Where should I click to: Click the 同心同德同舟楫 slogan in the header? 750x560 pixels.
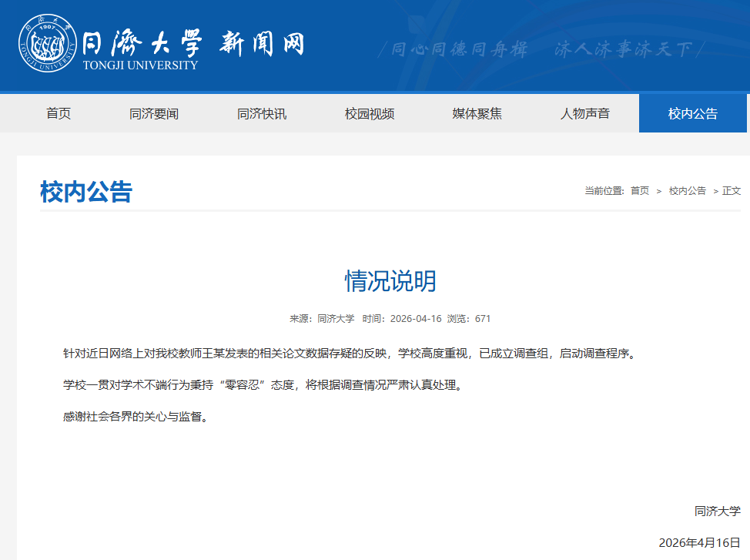[459, 50]
